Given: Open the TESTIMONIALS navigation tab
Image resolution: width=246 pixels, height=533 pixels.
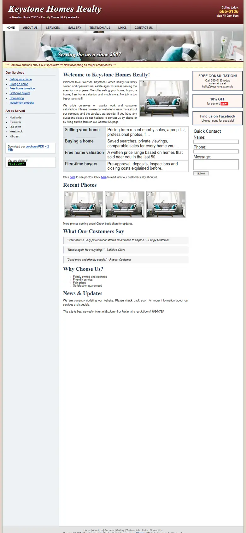Looking at the screenshot, I should [100, 28].
